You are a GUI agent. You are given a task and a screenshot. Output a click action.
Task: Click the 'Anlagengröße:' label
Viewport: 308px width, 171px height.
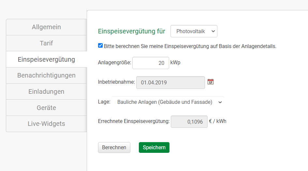click(x=114, y=63)
